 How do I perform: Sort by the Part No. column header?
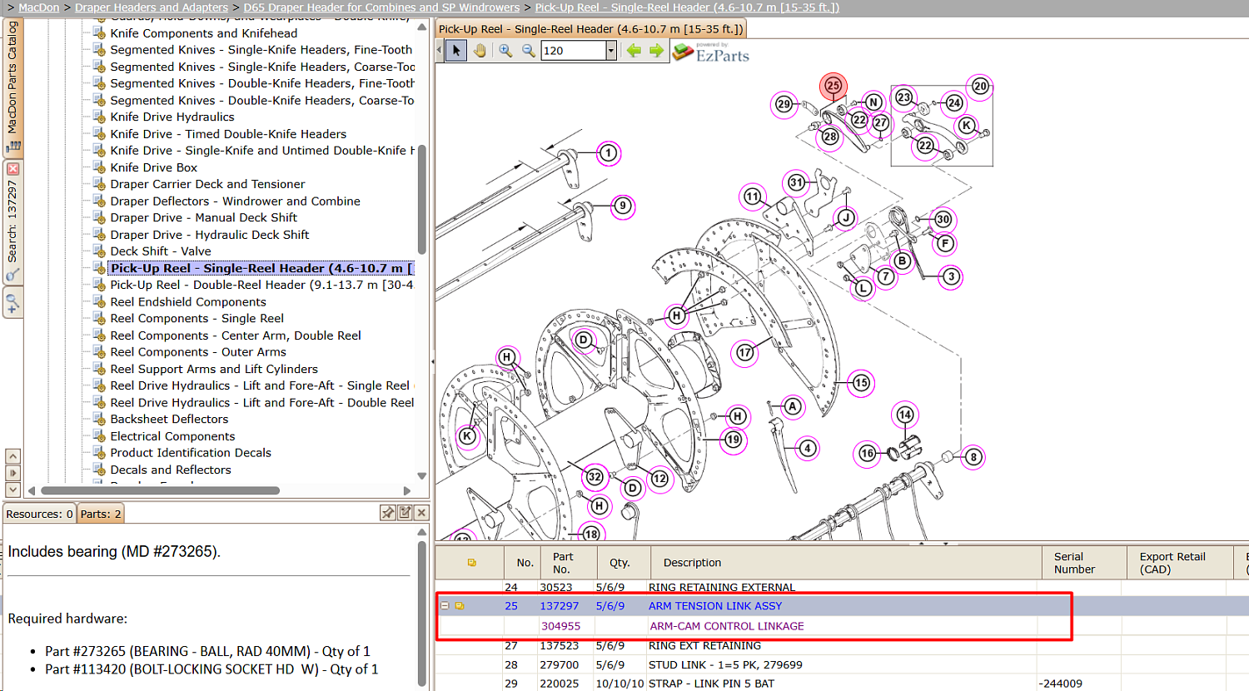point(569,563)
